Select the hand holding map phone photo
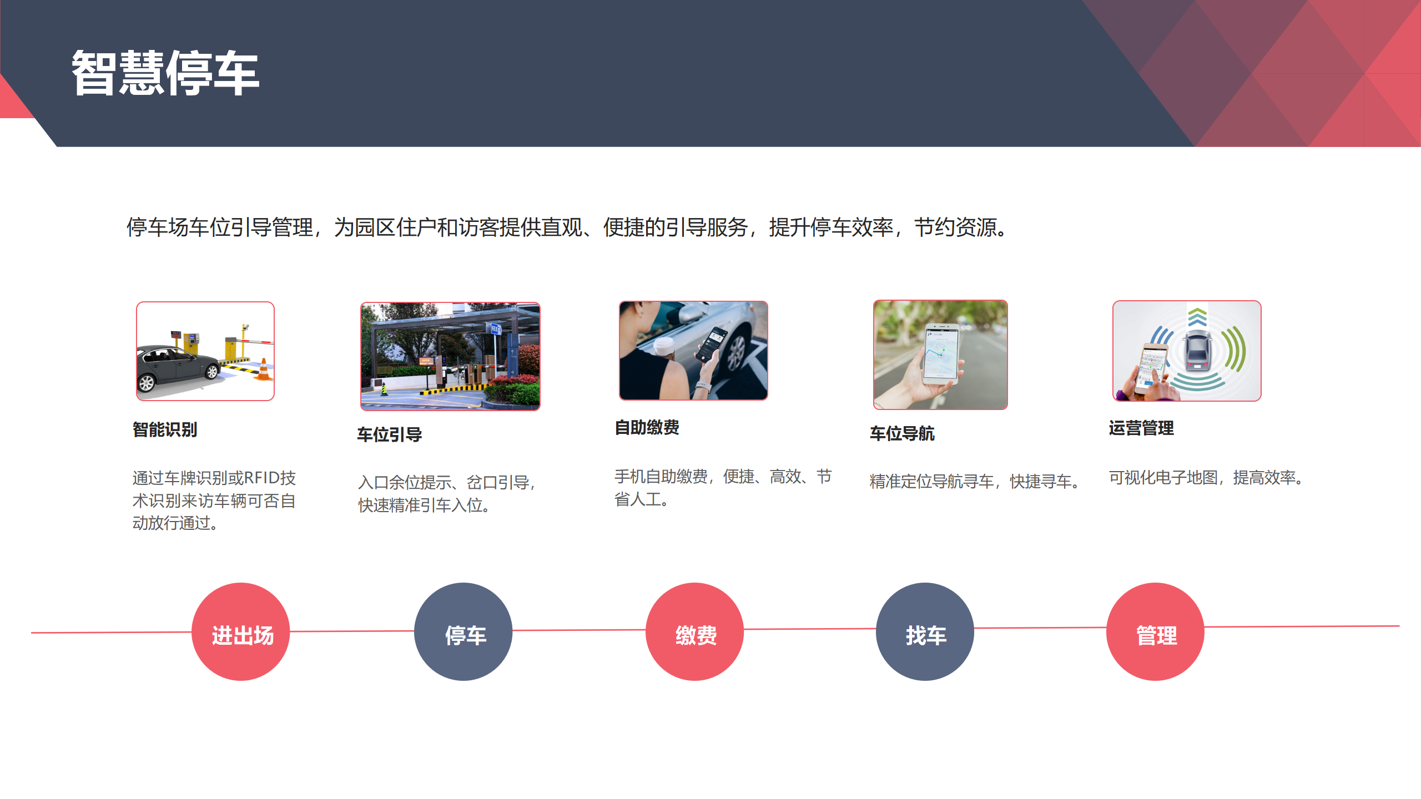Screen dimensions: 1421x799 coord(940,355)
